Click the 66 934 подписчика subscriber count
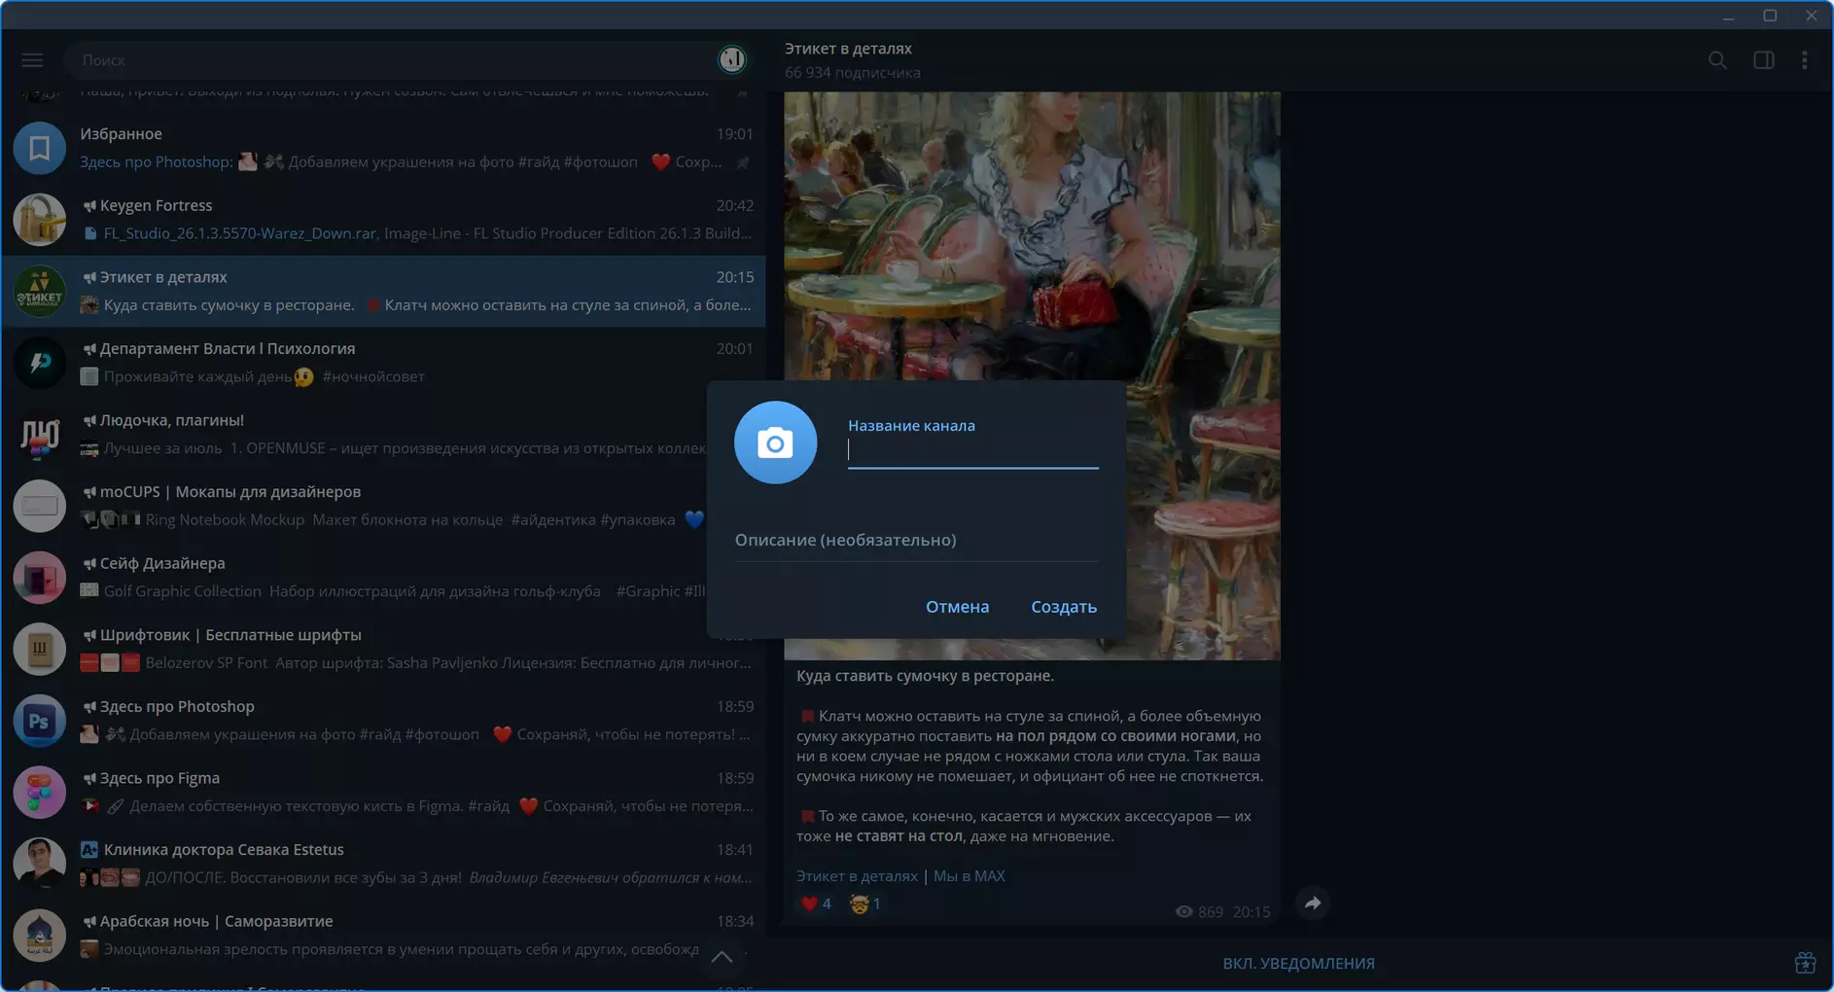Image resolution: width=1834 pixels, height=992 pixels. point(852,73)
